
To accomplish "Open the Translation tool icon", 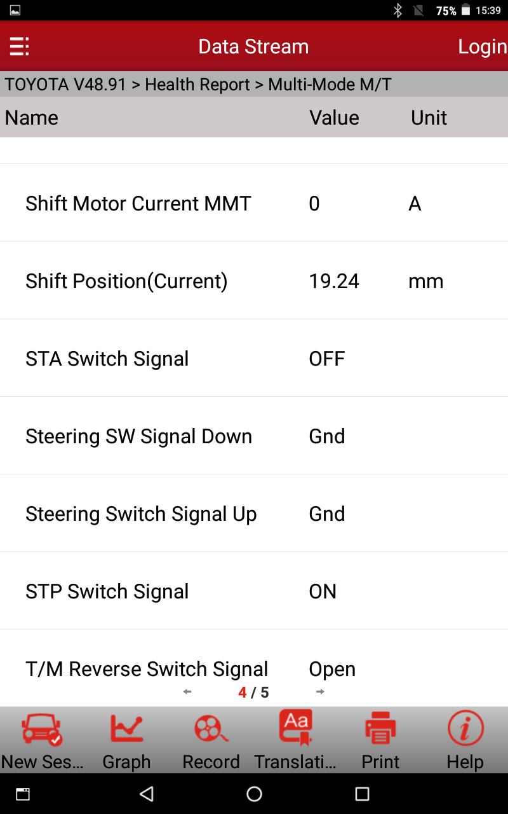I will [x=296, y=728].
